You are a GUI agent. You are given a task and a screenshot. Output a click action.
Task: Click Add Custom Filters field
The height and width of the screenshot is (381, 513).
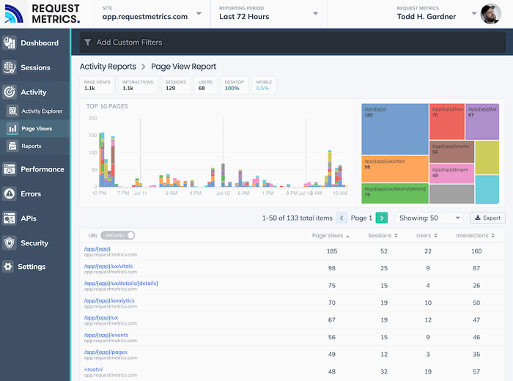click(x=292, y=42)
